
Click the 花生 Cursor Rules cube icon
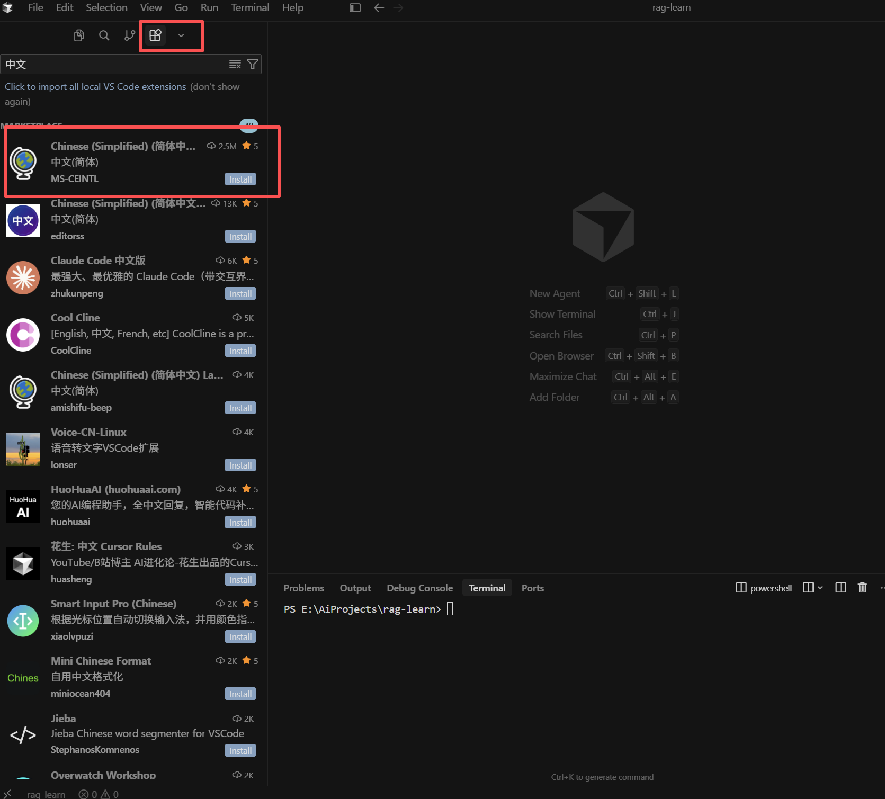(x=23, y=563)
